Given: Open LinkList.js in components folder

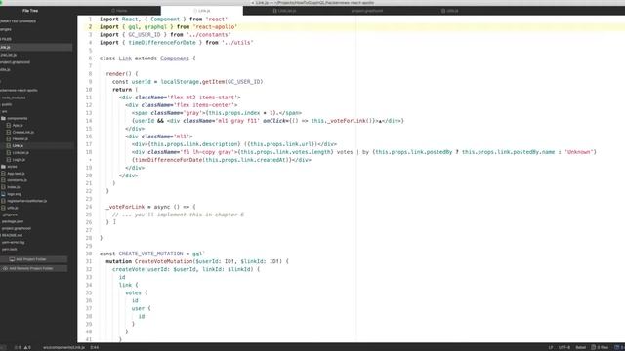Looking at the screenshot, I should coord(21,153).
